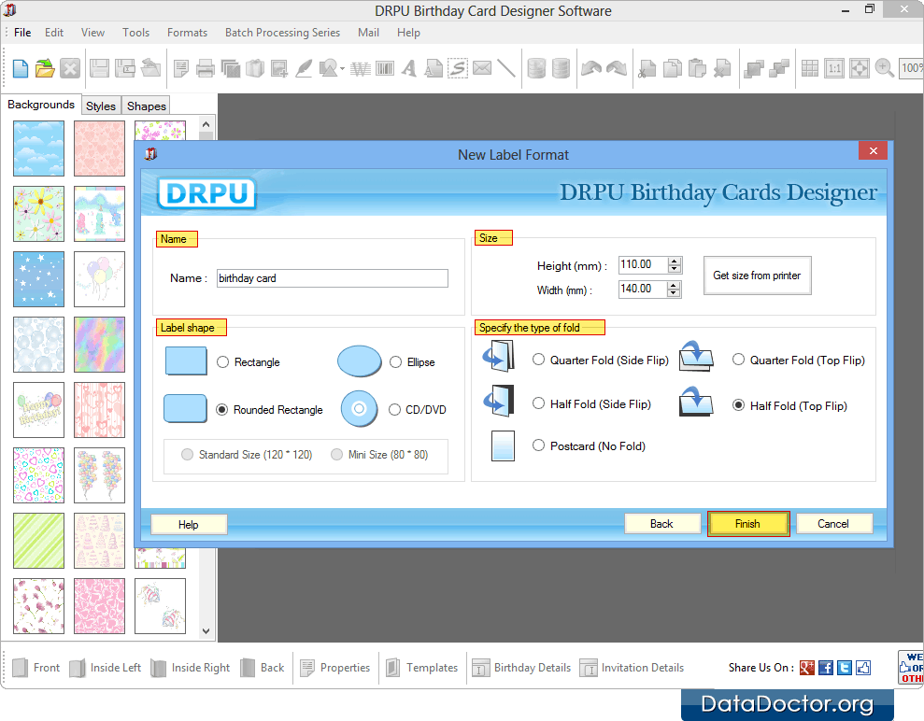
Task: Choose Quarter Fold (Top Flip)
Action: 738,360
